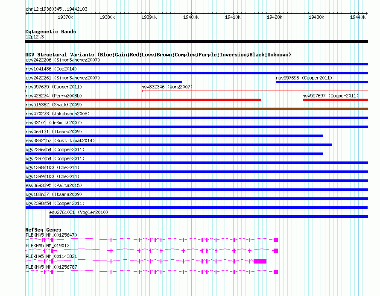Viewport: 380px width, 296px height.
Task: Click the nsv428274 (Perry2008b) label
Action: (x=54, y=96)
